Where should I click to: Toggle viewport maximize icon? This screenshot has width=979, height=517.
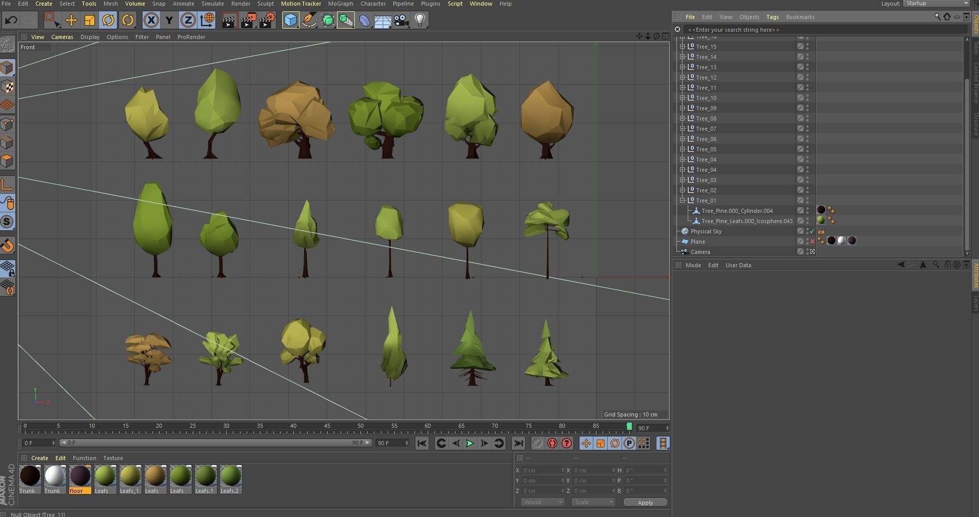tap(665, 36)
